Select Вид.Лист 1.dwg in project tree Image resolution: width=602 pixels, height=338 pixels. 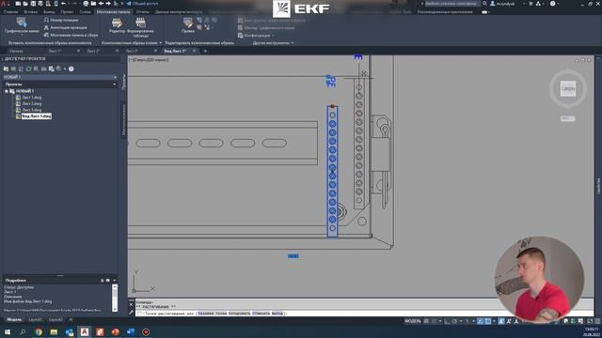[x=37, y=115]
